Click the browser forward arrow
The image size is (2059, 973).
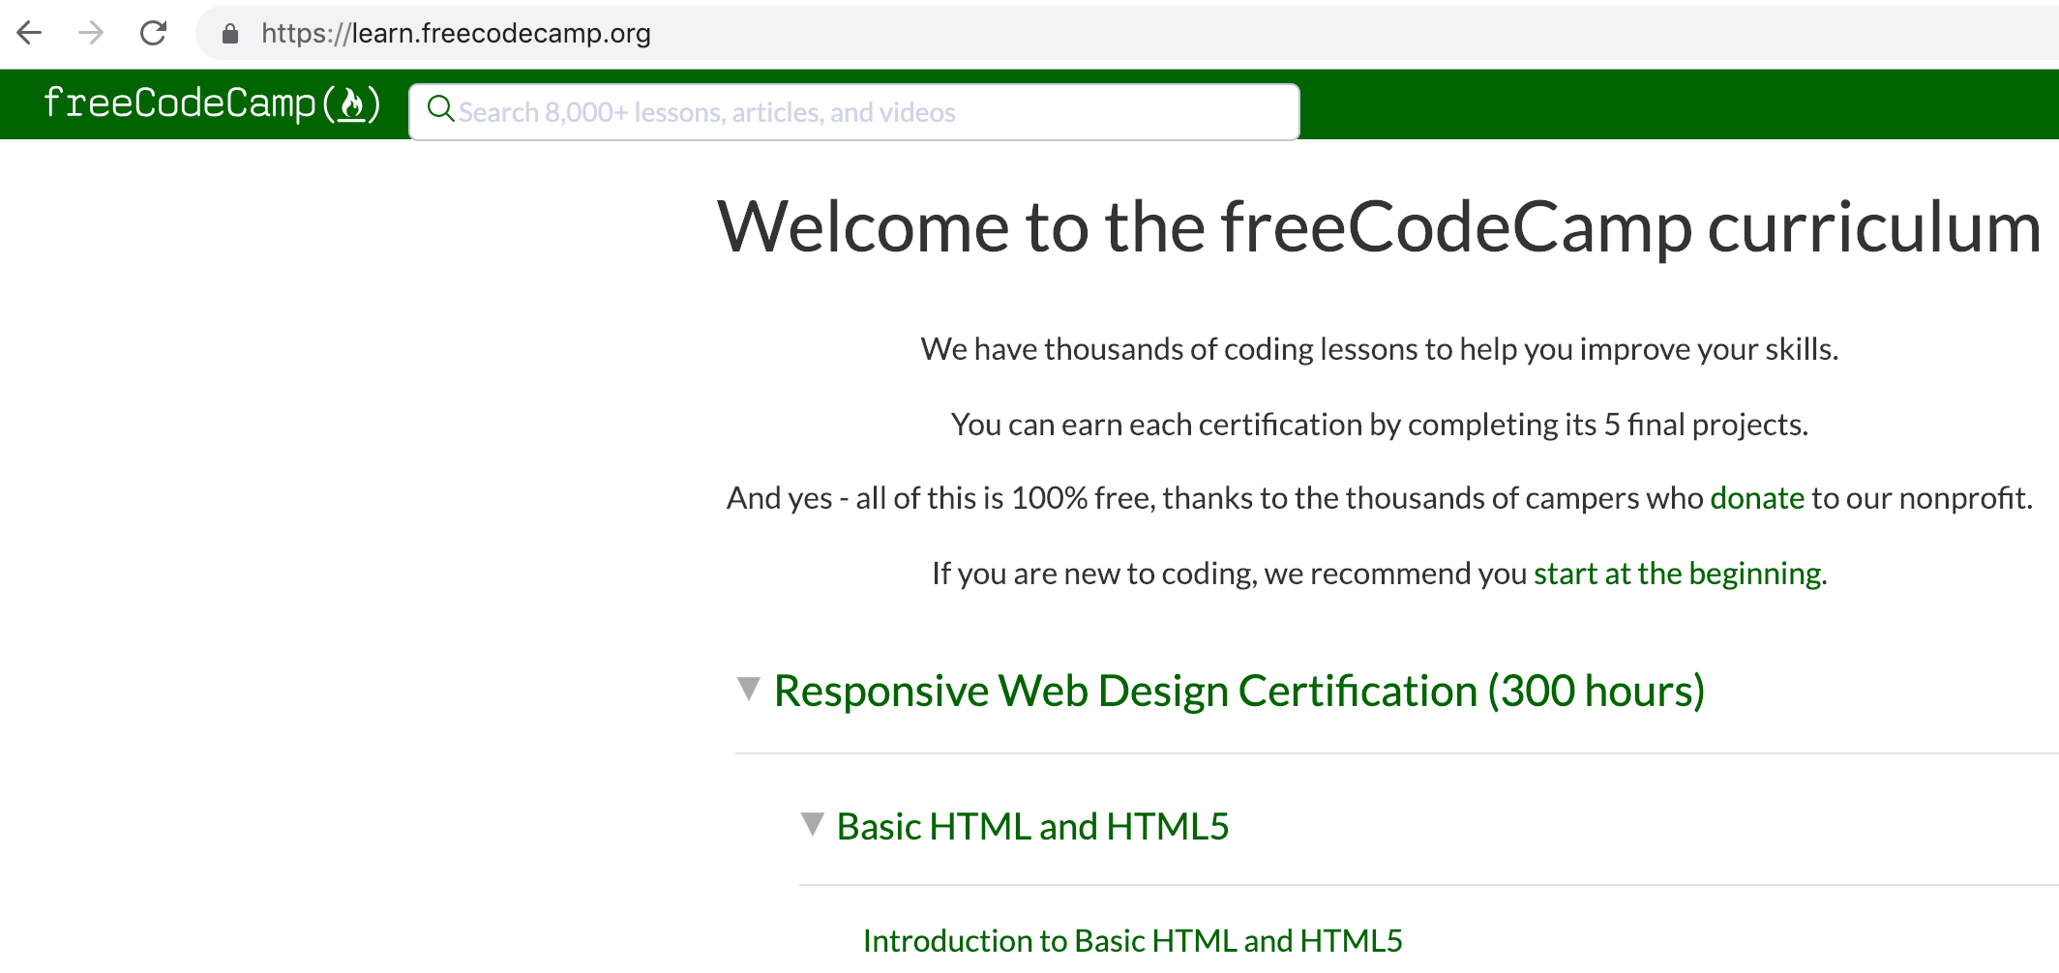(x=91, y=33)
